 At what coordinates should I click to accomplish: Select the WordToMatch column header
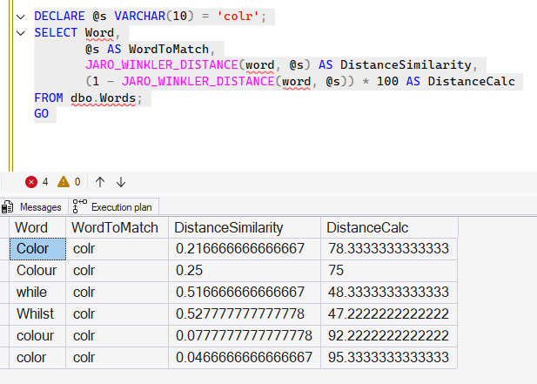coord(117,227)
